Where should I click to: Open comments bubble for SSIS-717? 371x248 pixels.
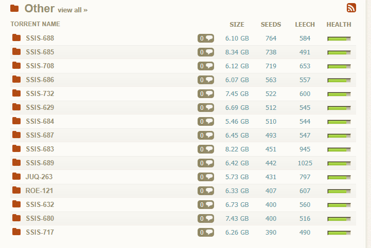click(x=206, y=233)
